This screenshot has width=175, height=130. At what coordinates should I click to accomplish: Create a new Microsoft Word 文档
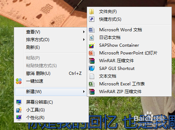click(129, 30)
